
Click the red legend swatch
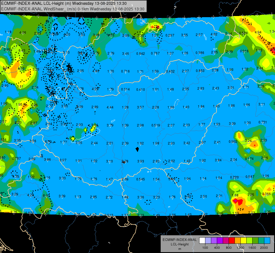pos(232,241)
